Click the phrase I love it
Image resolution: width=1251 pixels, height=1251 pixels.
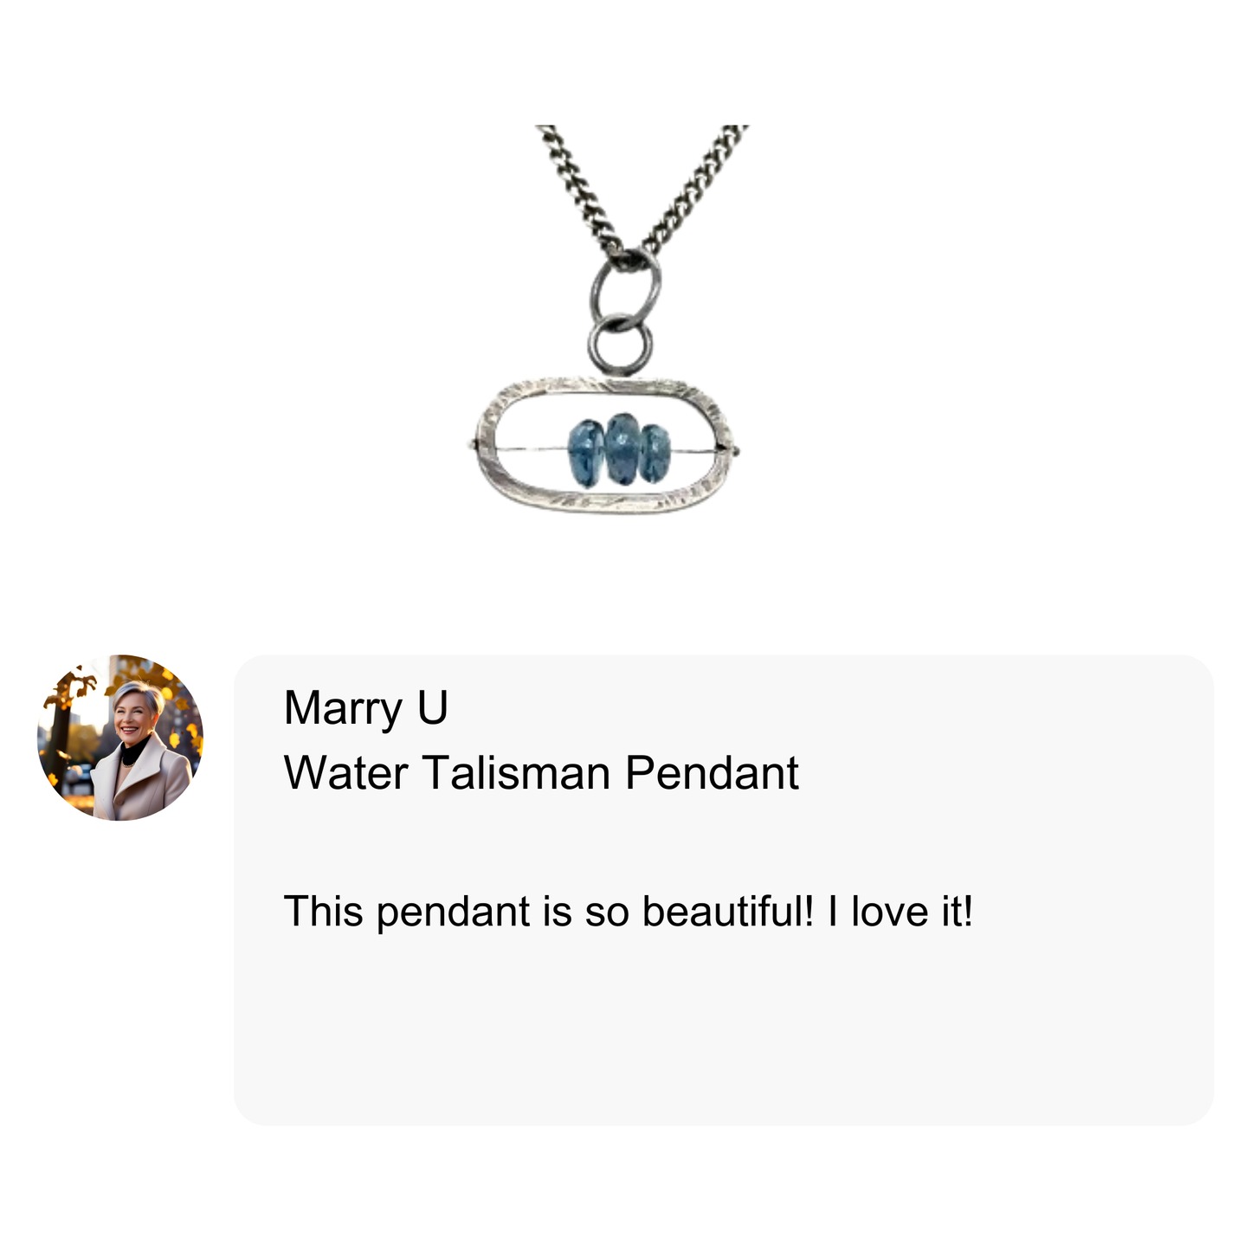click(x=900, y=911)
